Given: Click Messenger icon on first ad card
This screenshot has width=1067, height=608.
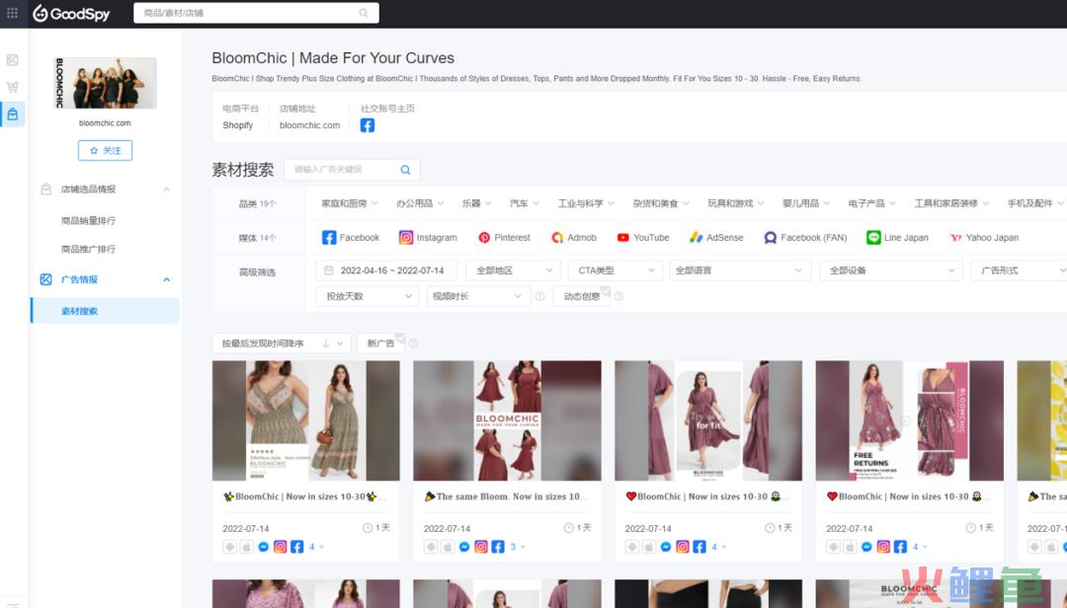Looking at the screenshot, I should point(264,547).
